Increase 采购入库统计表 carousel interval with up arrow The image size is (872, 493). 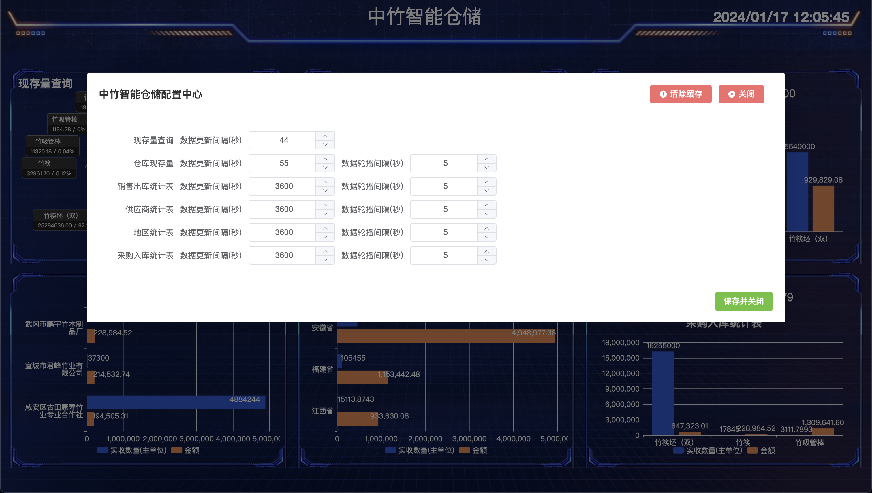point(486,251)
